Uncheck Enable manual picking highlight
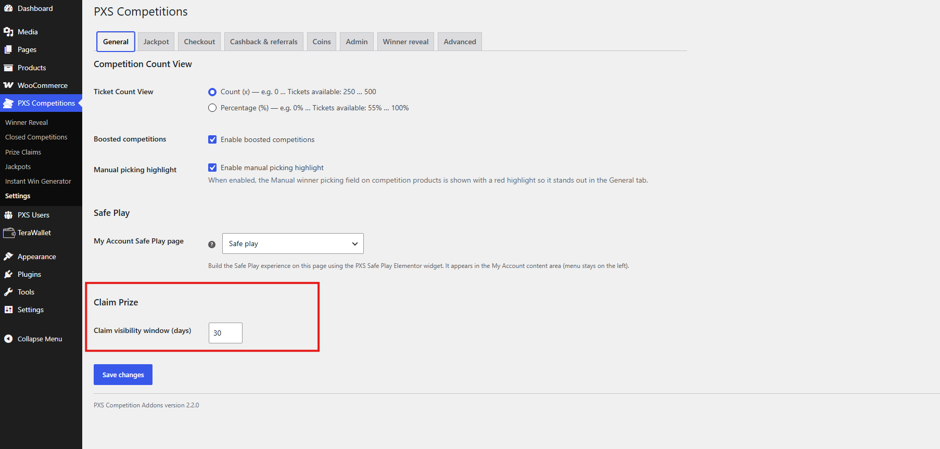 coord(212,168)
